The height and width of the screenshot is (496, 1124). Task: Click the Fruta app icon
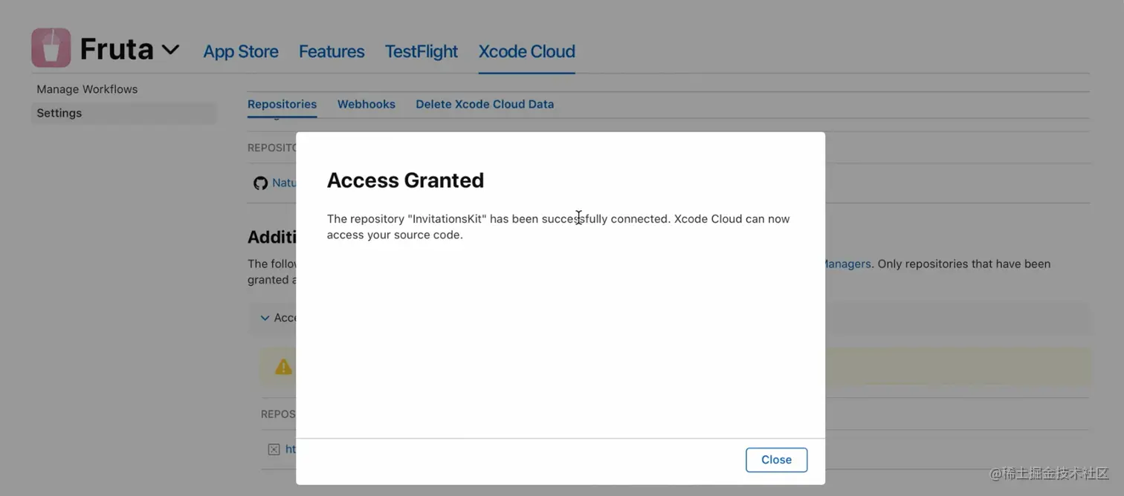[x=51, y=48]
